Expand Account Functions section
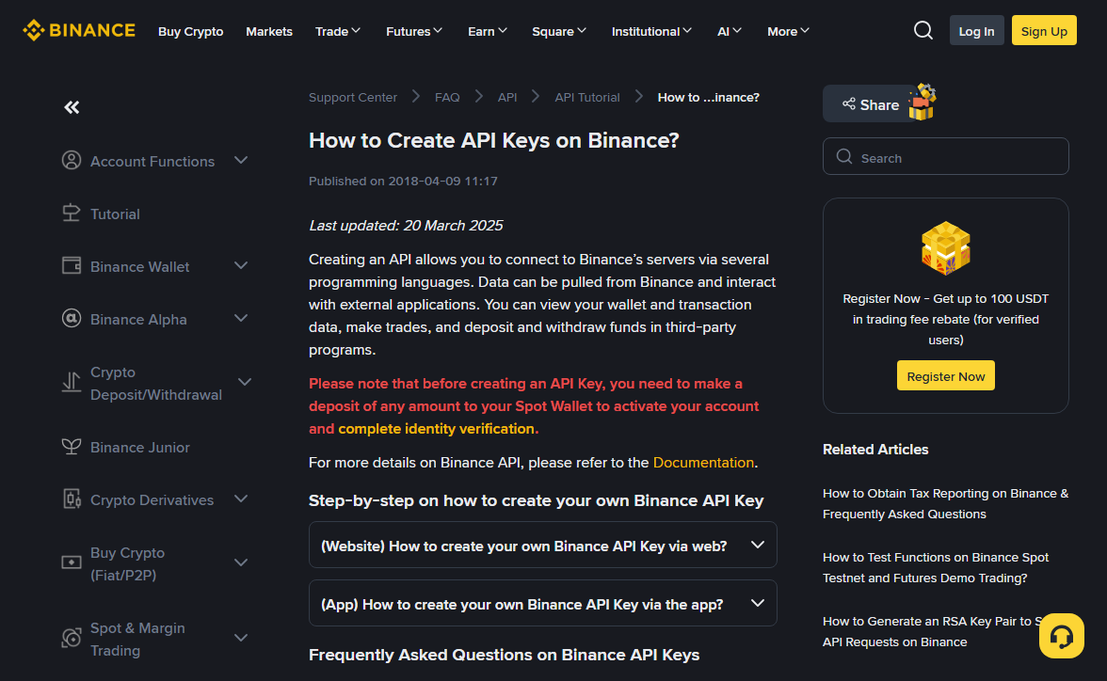 point(241,160)
